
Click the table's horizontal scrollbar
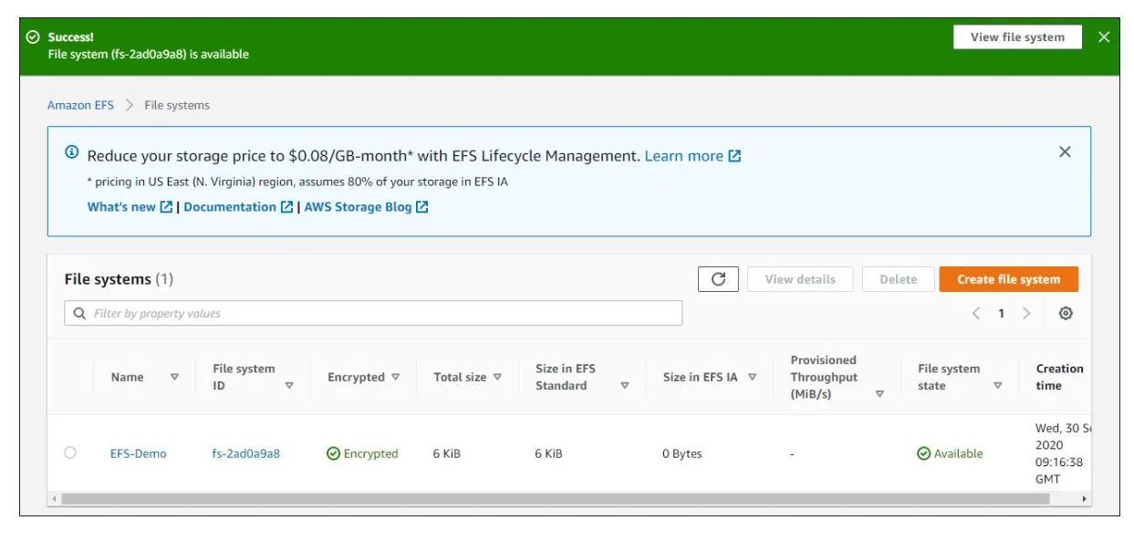(x=556, y=499)
